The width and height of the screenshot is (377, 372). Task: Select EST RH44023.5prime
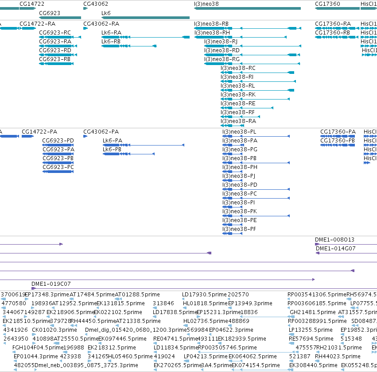(x=338, y=357)
